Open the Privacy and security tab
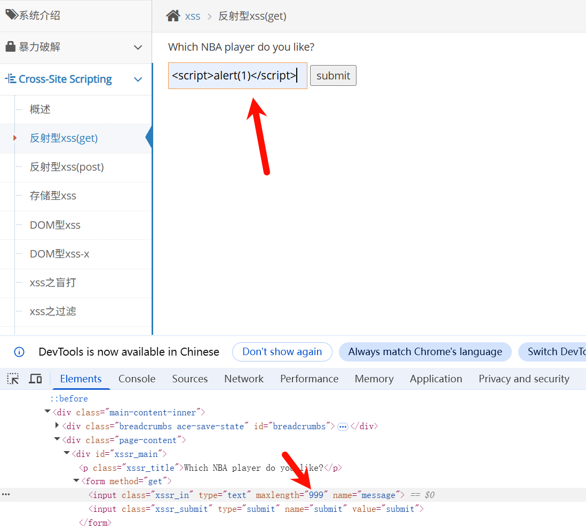Viewport: 586px width, 530px height. 524,379
